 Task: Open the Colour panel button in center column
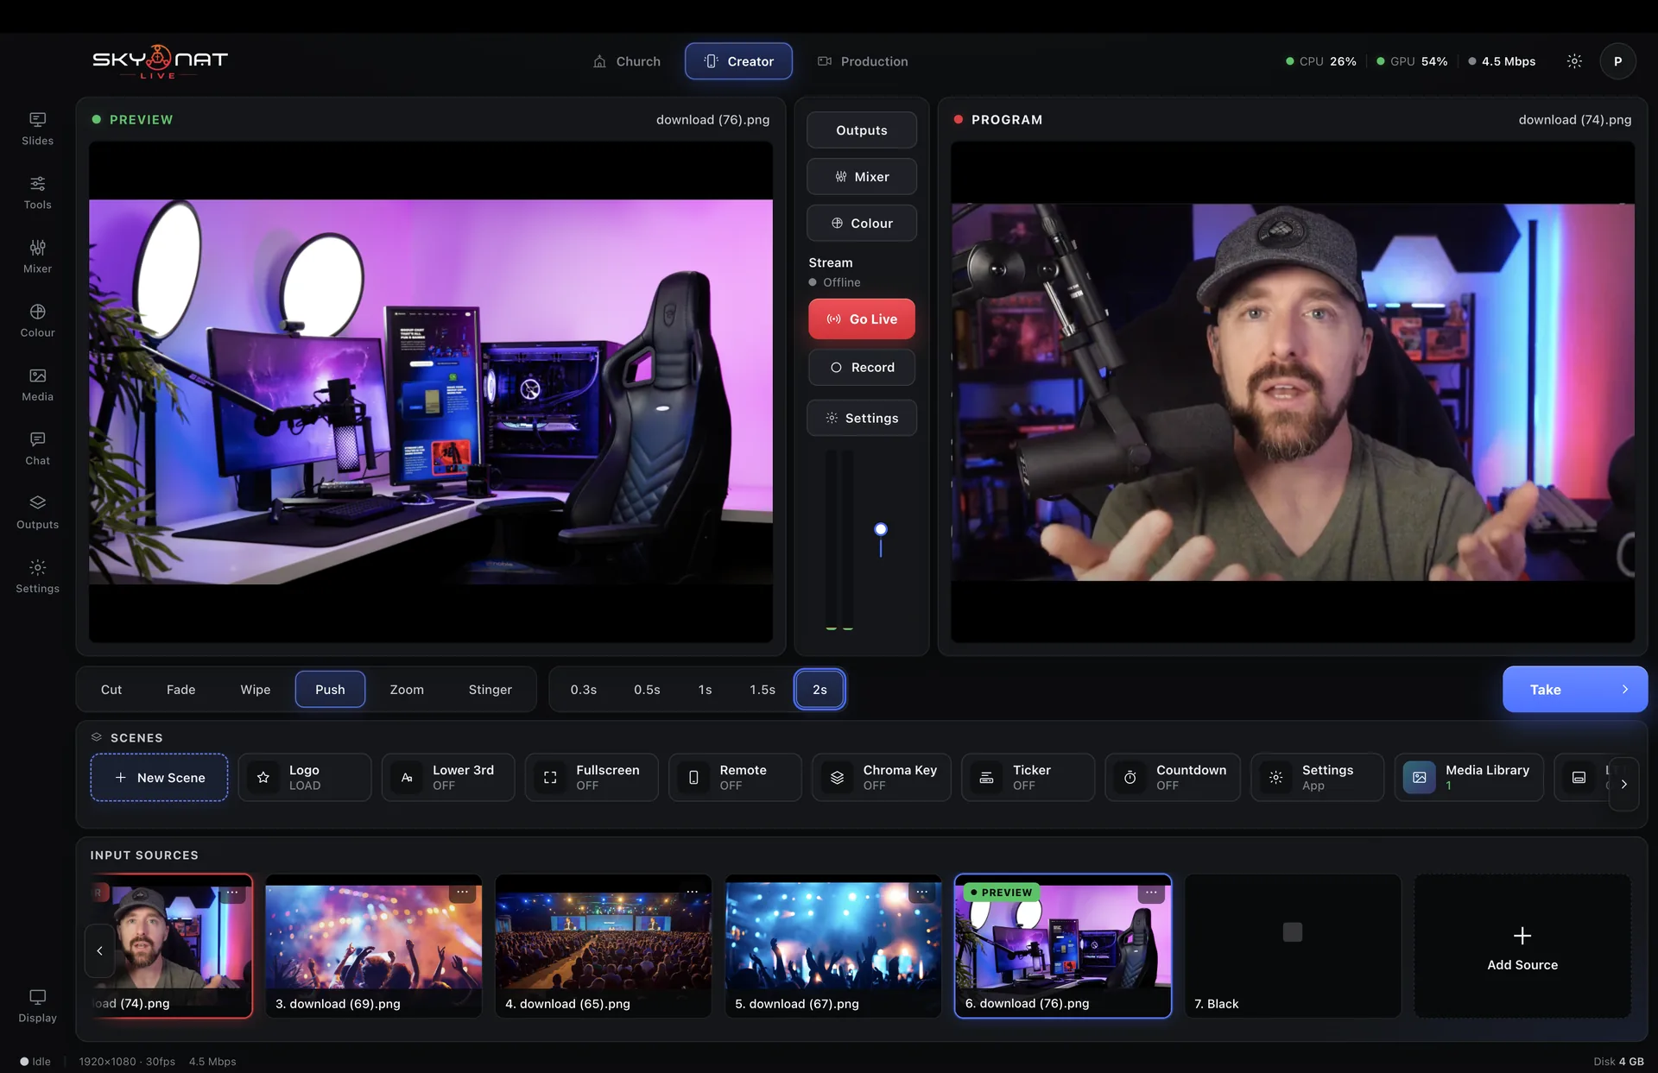(x=862, y=224)
